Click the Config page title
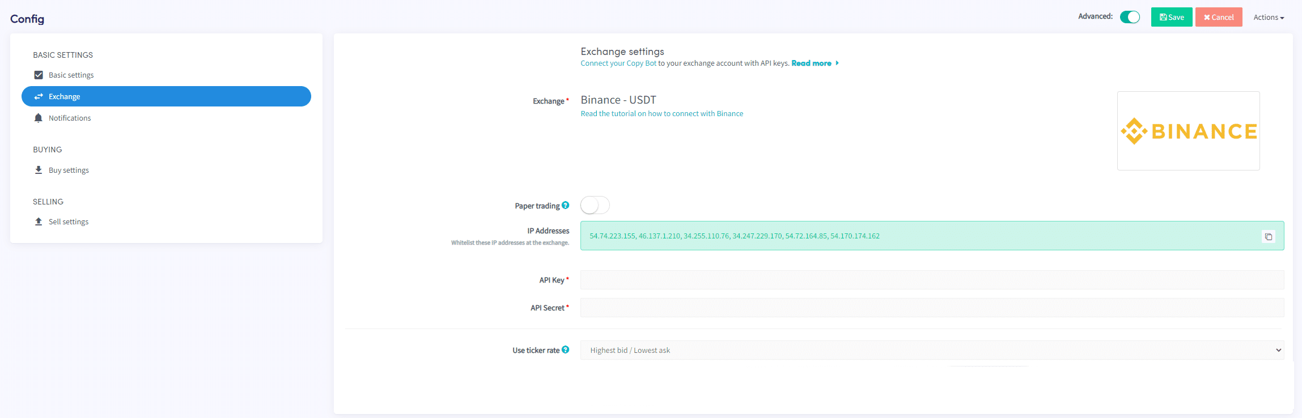The height and width of the screenshot is (418, 1302). 27,19
